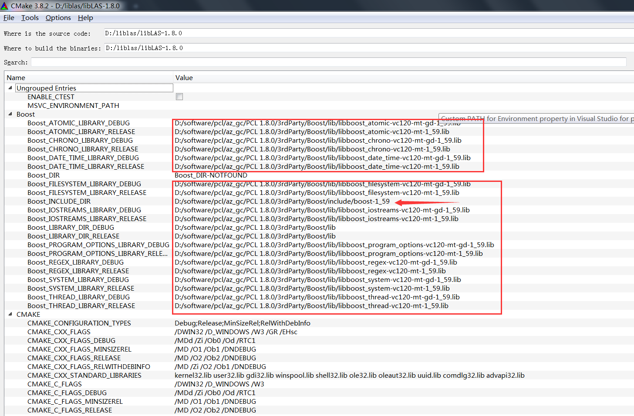Screen dimensions: 634x416
Task: Select Boost_FILESYSTEM_LIBRARY_RELEASE entry
Action: click(x=87, y=192)
